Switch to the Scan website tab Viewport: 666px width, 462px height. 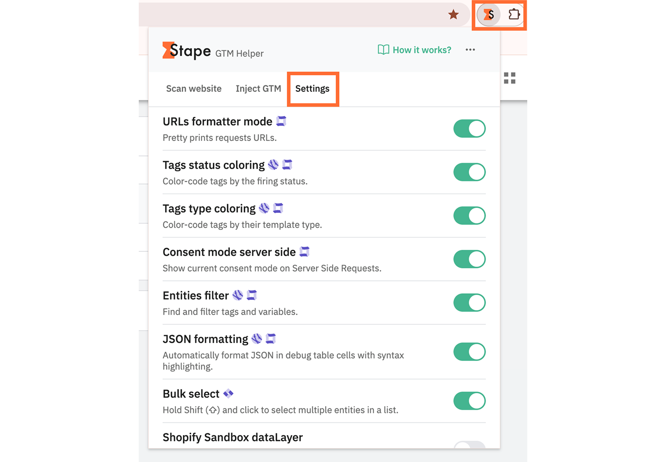(194, 89)
